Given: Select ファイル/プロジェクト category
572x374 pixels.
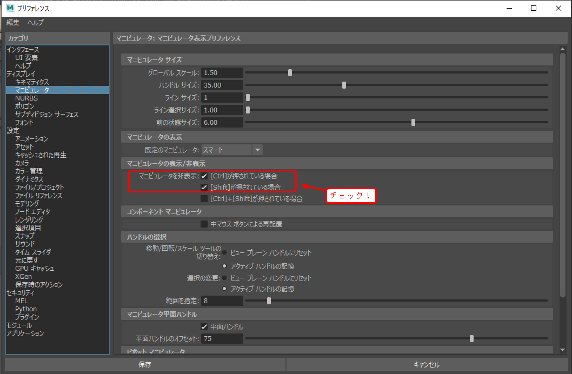Looking at the screenshot, I should click(x=39, y=188).
